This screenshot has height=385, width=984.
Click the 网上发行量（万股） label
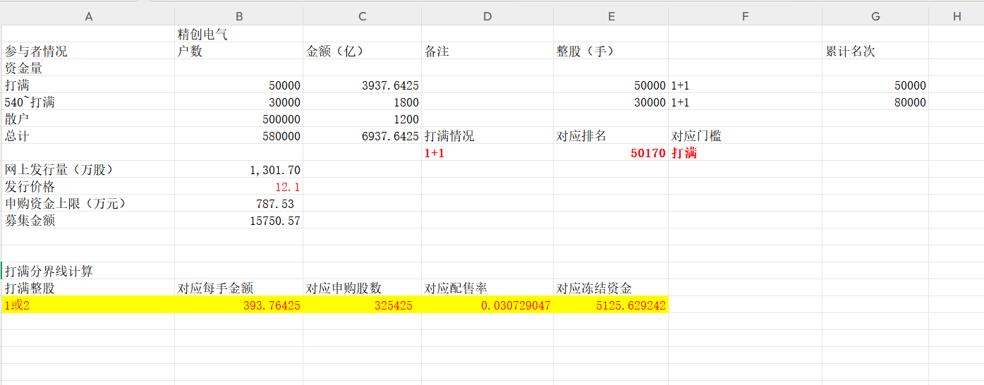pos(88,169)
